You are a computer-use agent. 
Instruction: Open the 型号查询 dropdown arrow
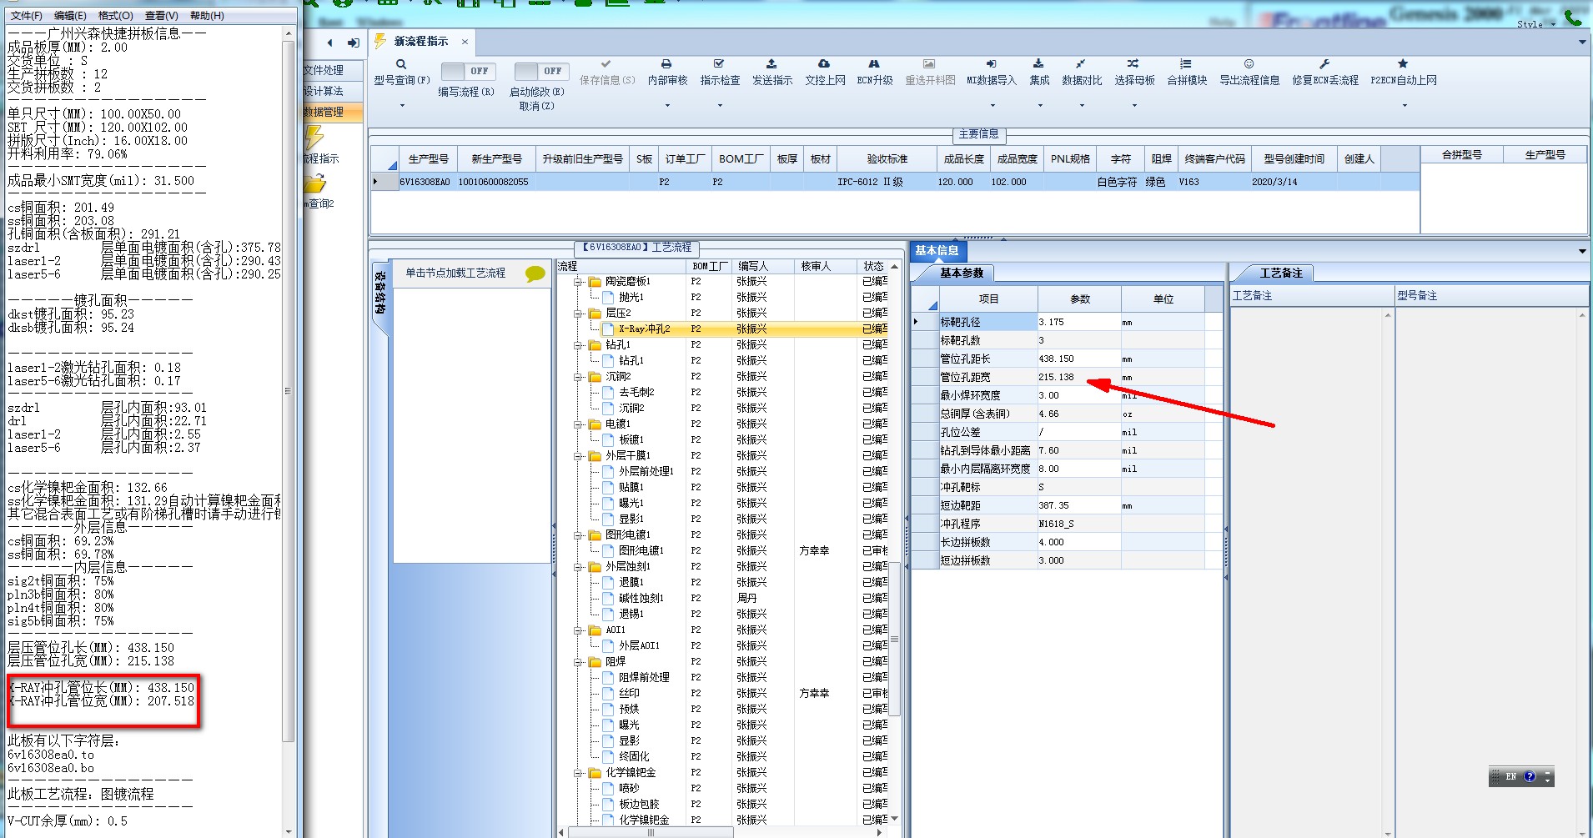point(402,106)
